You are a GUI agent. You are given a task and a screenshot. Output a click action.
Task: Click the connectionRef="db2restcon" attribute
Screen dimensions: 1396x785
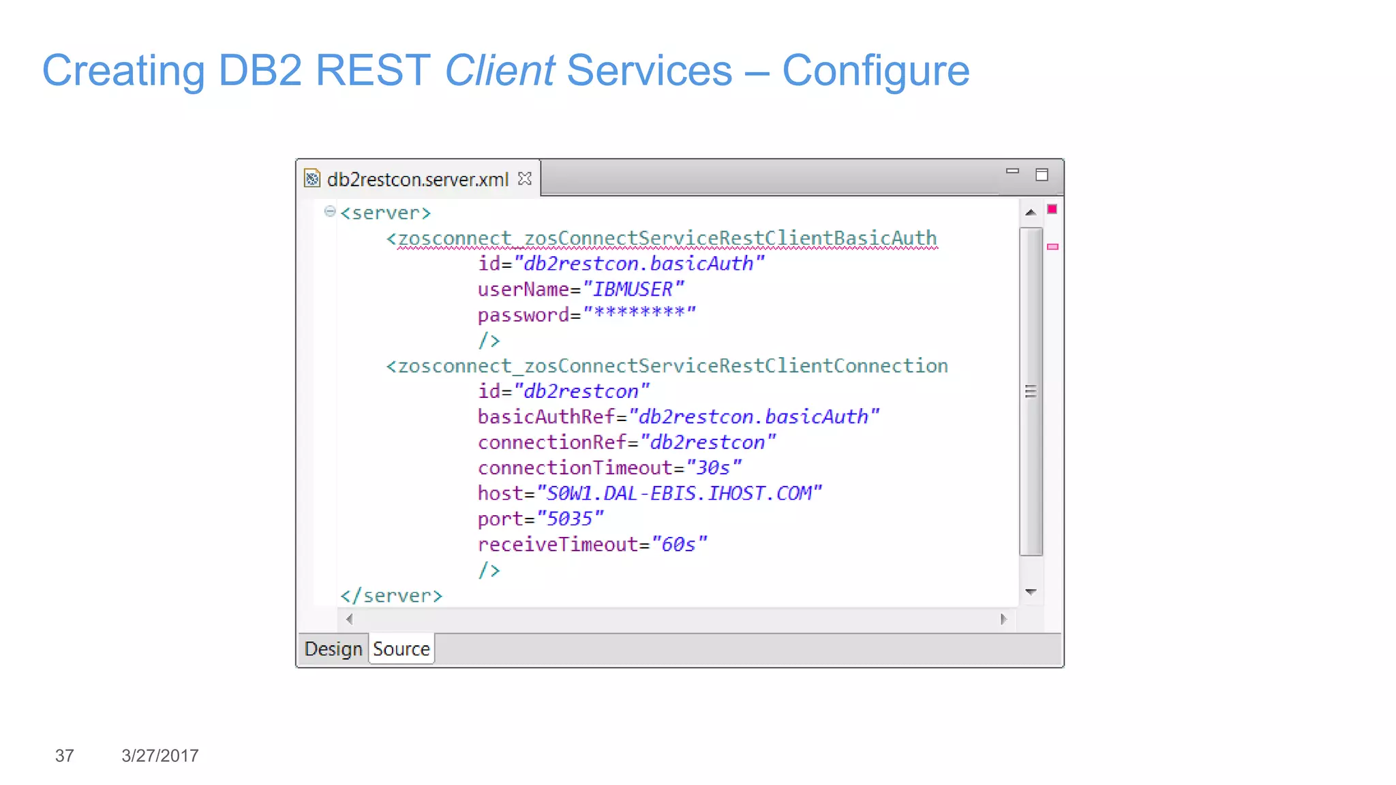(626, 442)
